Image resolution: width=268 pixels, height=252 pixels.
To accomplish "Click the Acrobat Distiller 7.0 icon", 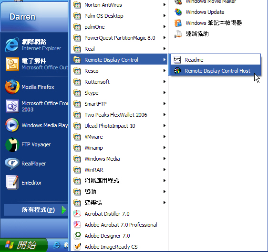I will (77, 214).
